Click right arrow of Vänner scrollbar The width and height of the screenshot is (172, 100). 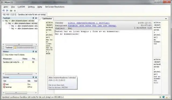point(36,93)
